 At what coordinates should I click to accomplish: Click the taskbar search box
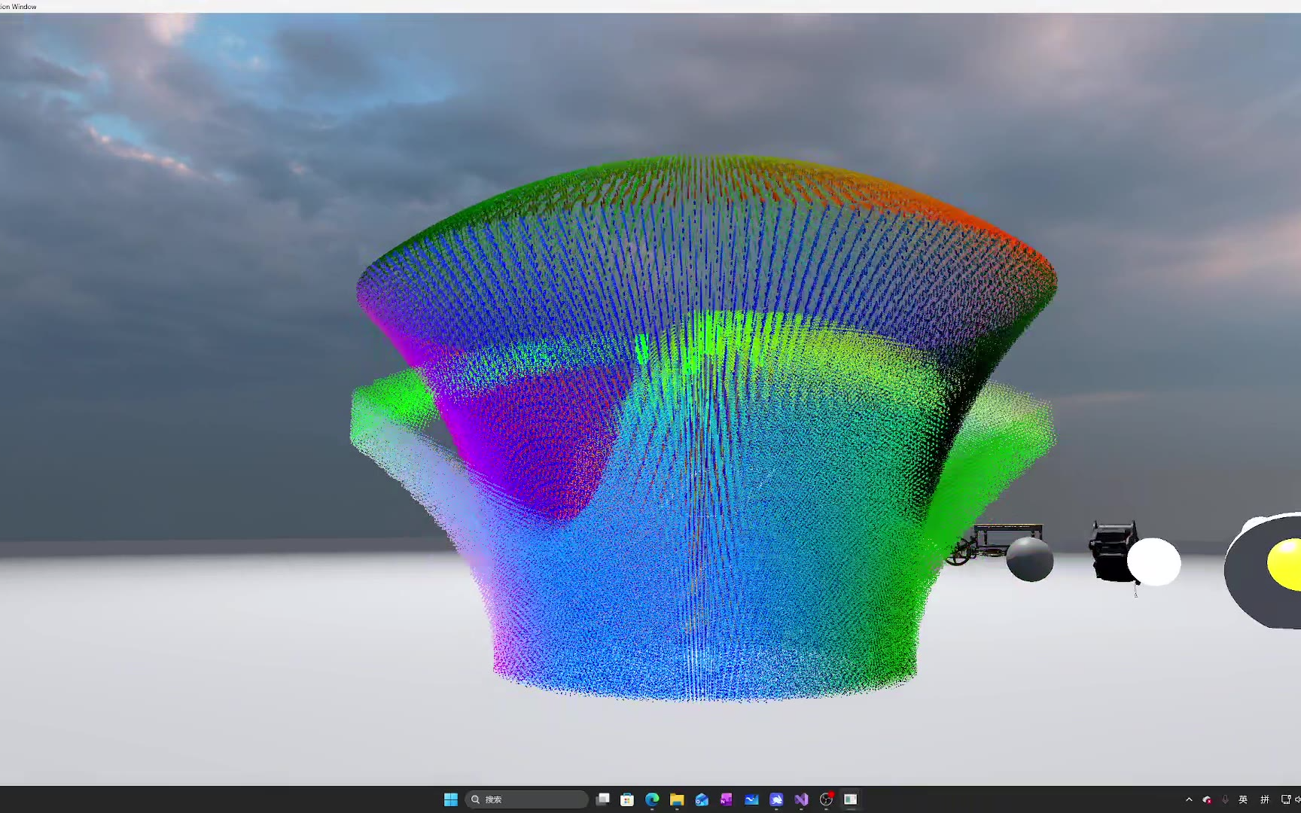(x=527, y=799)
